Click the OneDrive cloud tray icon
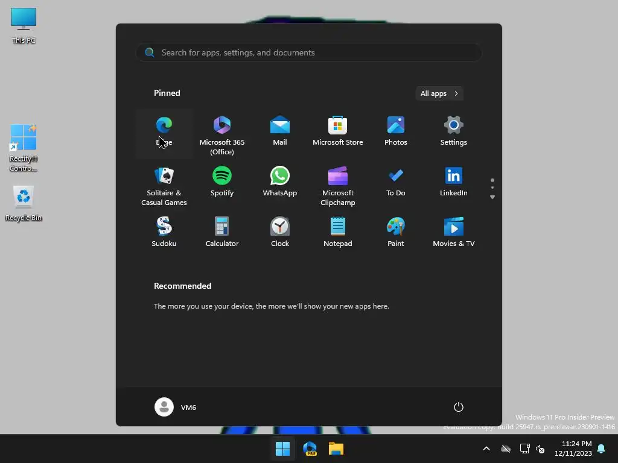Image resolution: width=618 pixels, height=463 pixels. (x=506, y=449)
